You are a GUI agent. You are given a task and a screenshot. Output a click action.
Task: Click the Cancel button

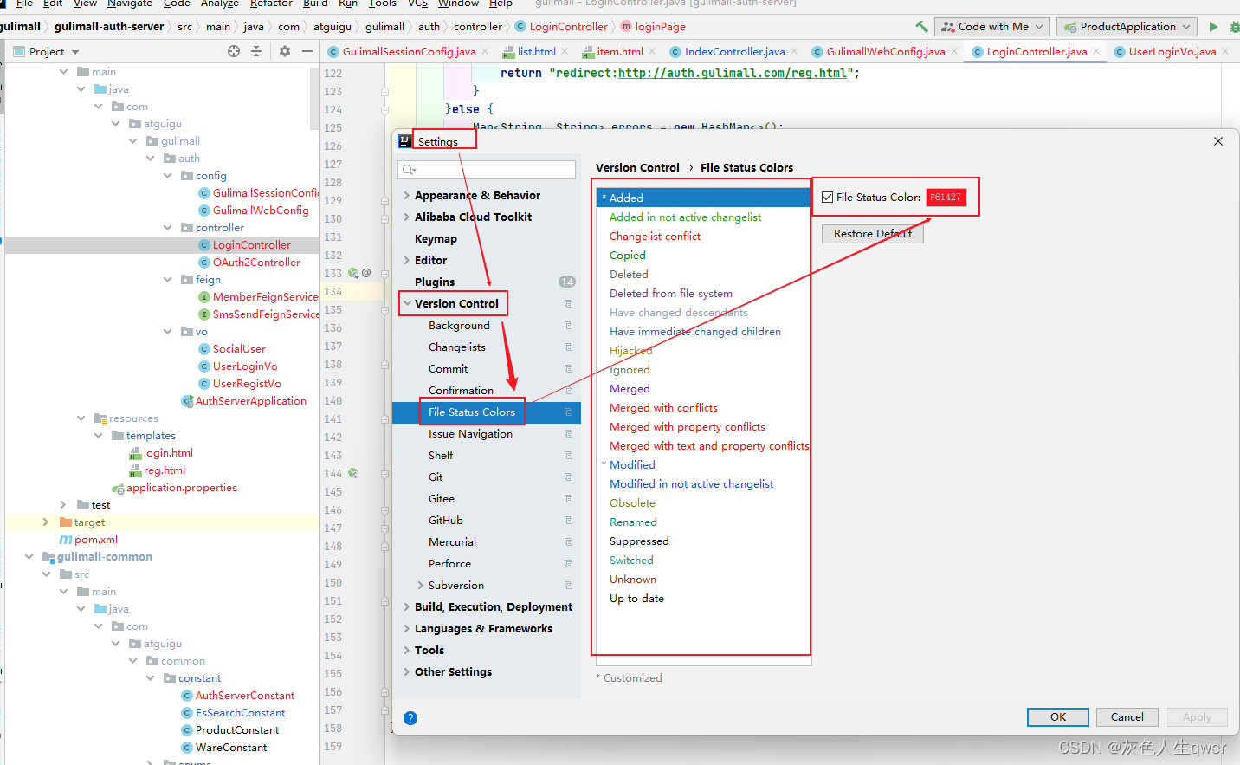pos(1127,717)
